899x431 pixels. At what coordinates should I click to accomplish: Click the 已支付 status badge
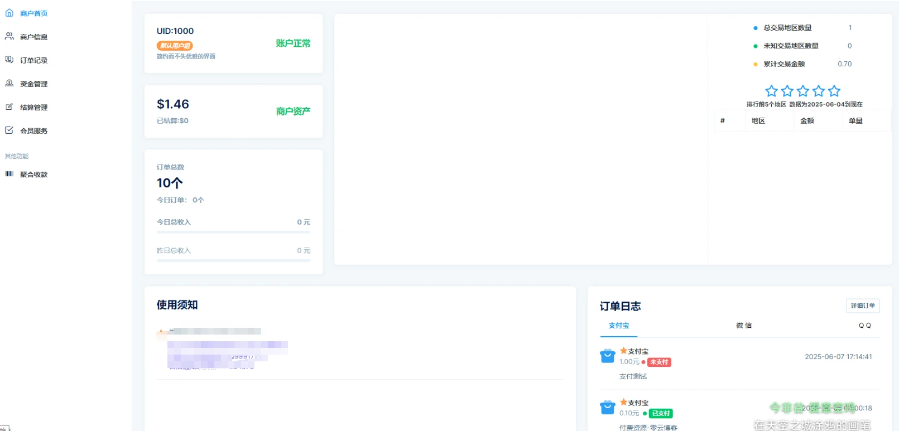pyautogui.click(x=661, y=413)
